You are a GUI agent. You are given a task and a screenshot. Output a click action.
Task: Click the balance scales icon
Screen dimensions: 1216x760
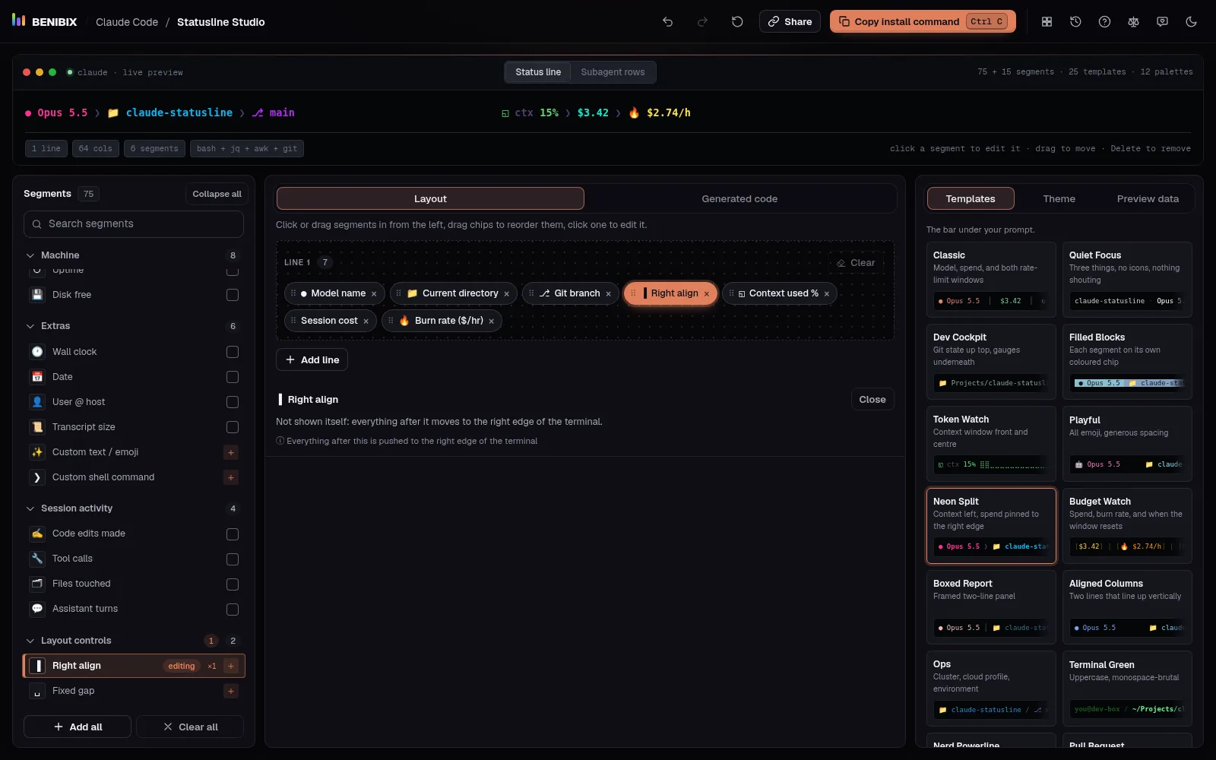click(1133, 22)
